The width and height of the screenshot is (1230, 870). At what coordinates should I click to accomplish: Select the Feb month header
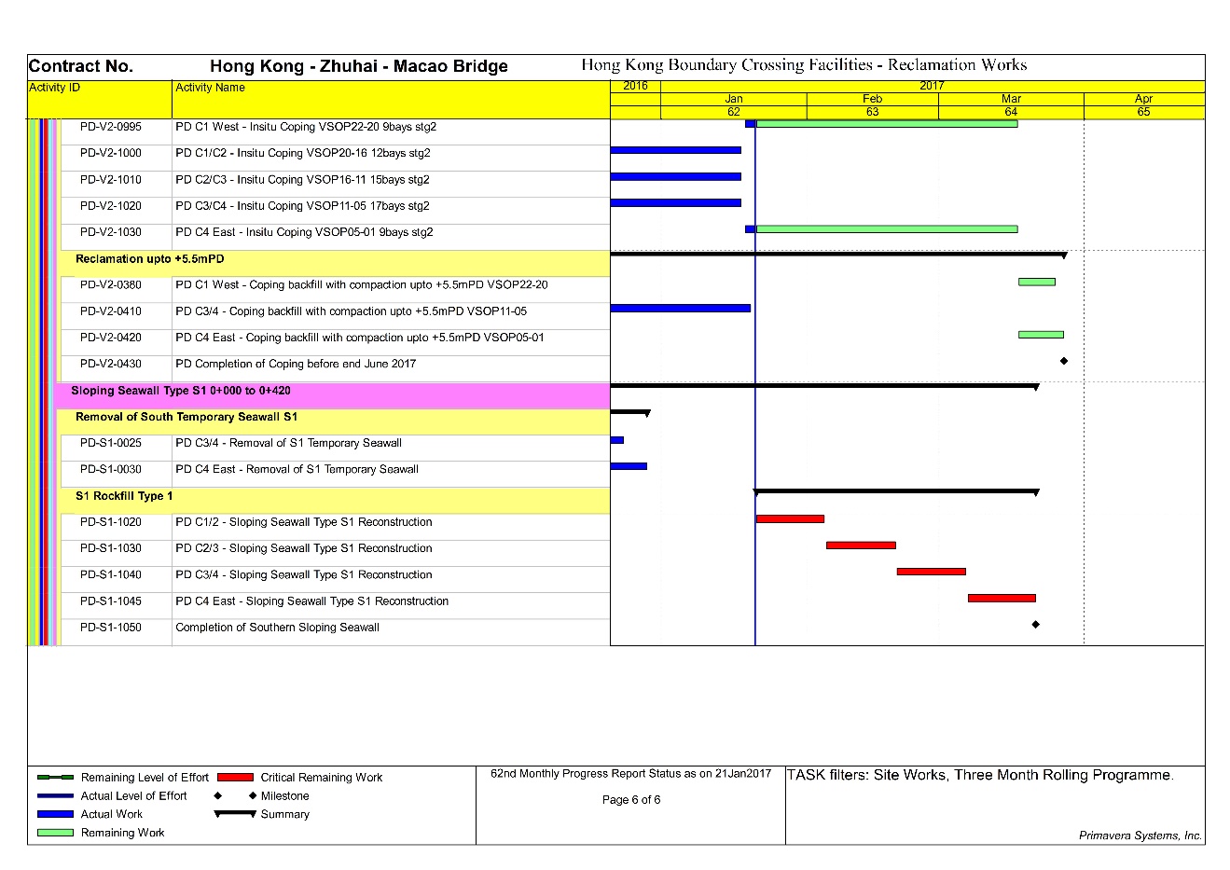[x=873, y=99]
